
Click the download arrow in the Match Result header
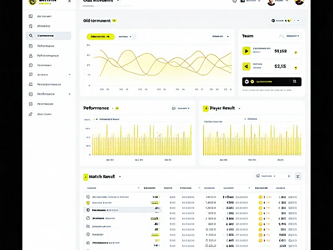tap(289, 176)
